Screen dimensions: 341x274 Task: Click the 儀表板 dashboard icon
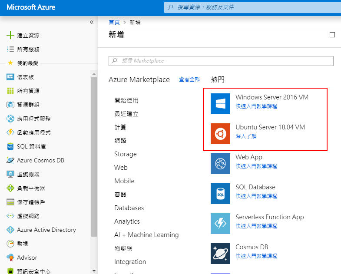click(x=10, y=77)
